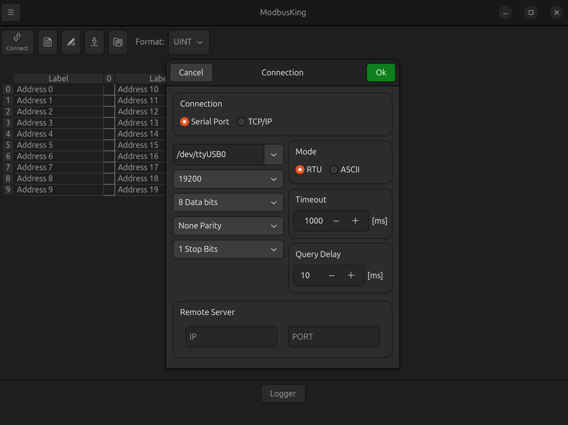Click the download arrow toolbar icon

point(94,42)
